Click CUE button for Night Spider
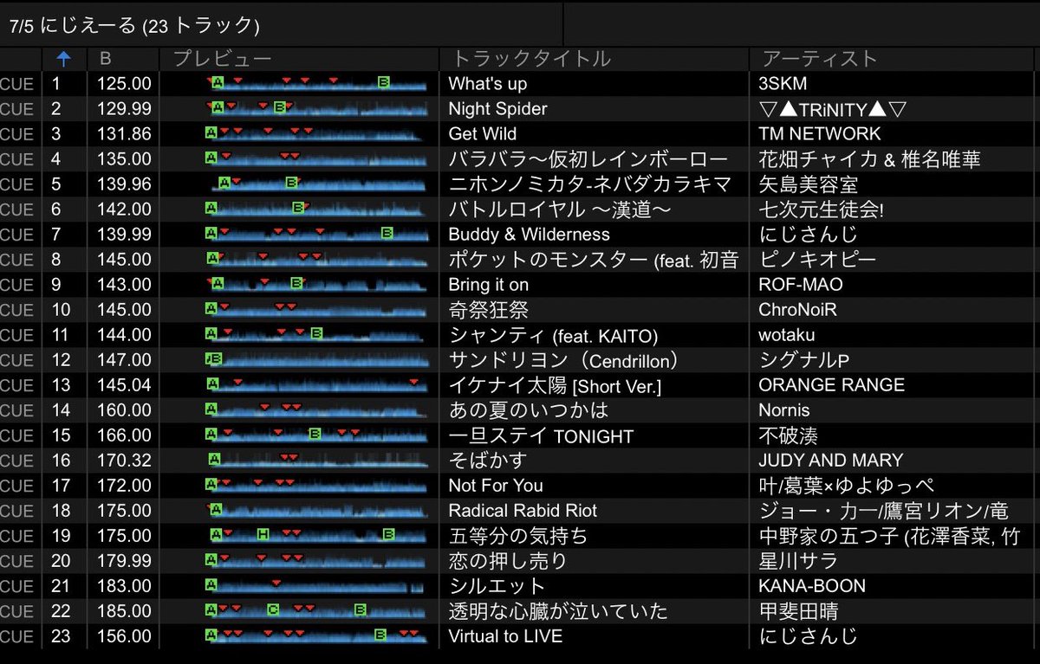 [17, 109]
